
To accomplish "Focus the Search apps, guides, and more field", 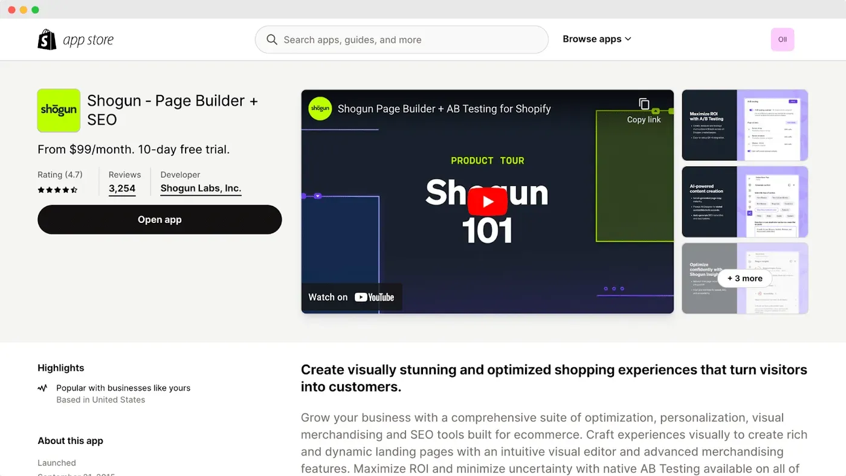I will pos(402,40).
